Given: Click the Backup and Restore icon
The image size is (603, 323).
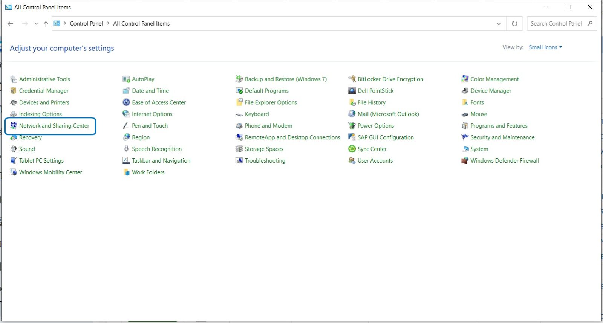Looking at the screenshot, I should tap(239, 79).
